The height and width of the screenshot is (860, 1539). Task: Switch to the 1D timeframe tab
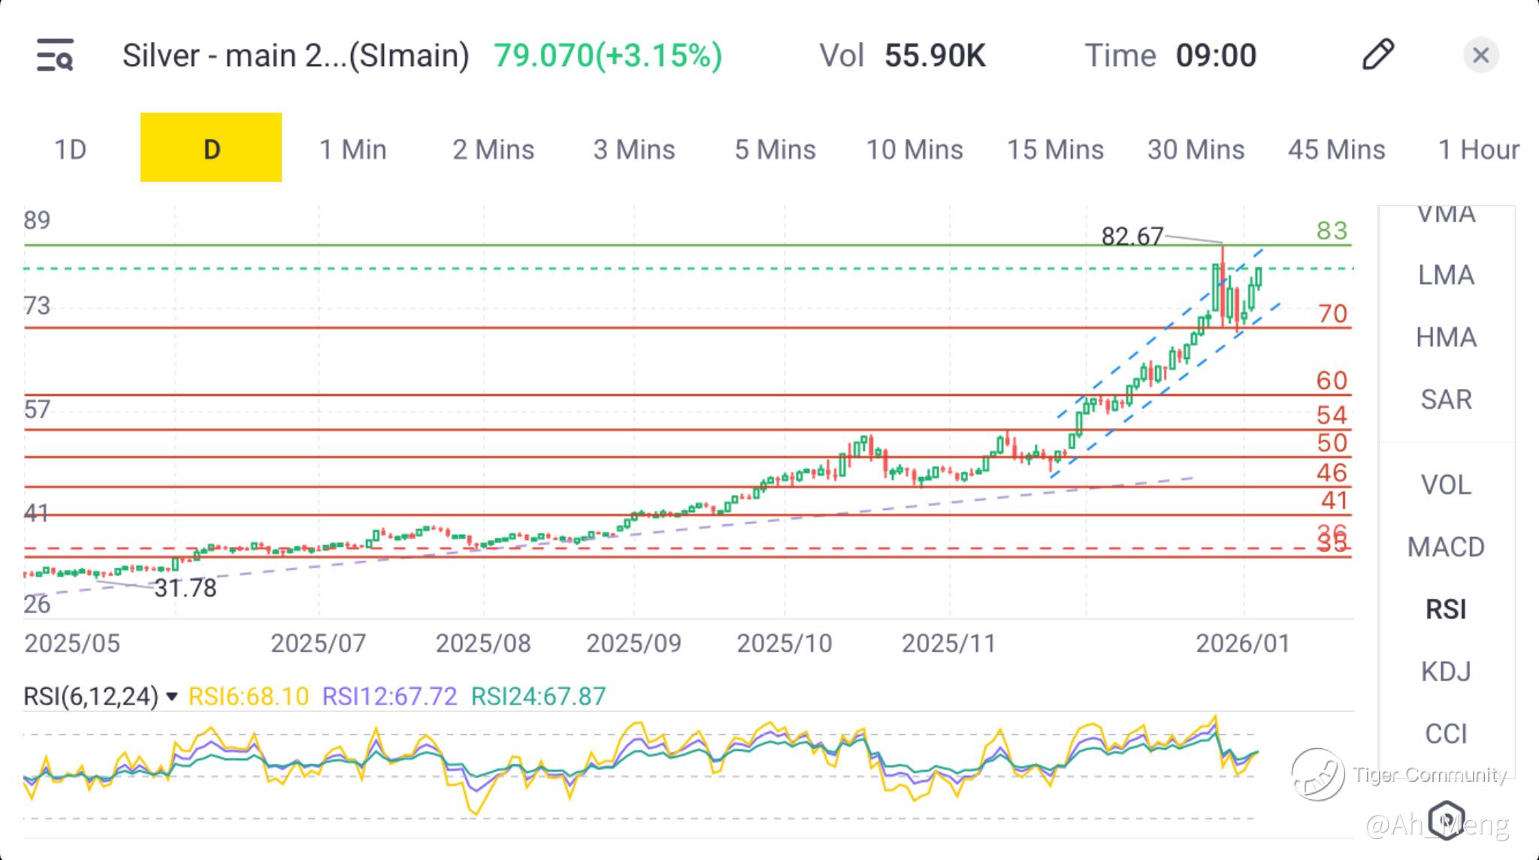(x=70, y=149)
